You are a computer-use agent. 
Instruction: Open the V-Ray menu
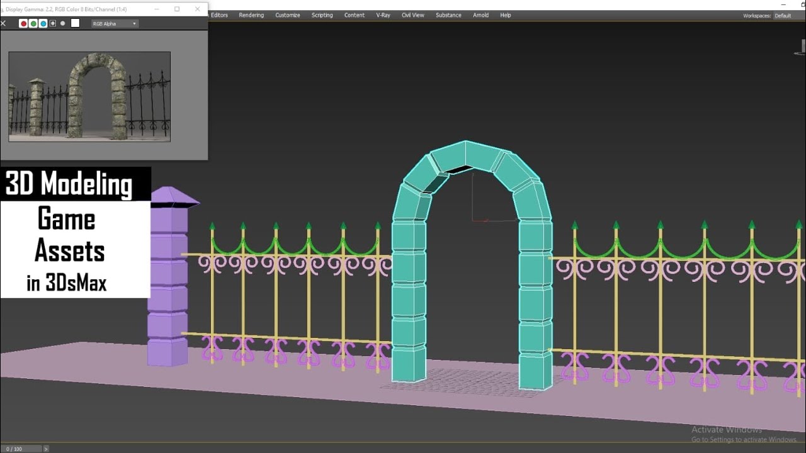click(x=383, y=15)
